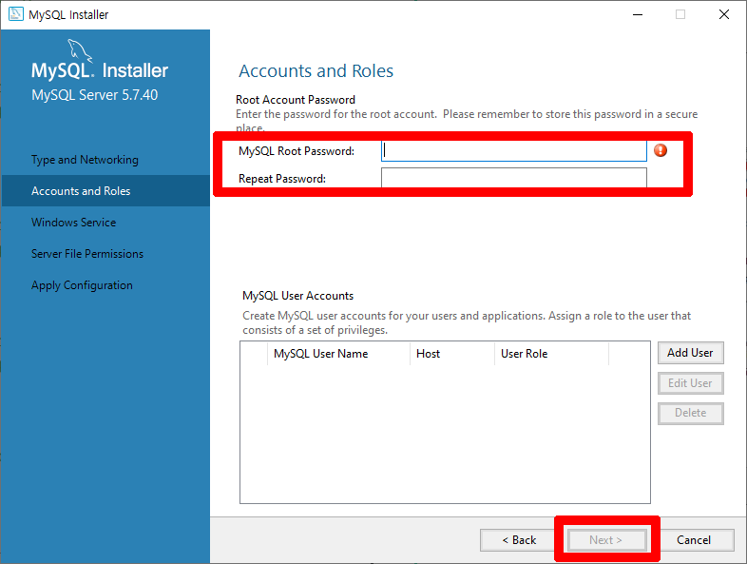Image resolution: width=747 pixels, height=564 pixels.
Task: Click the Root Account Password label
Action: tap(296, 100)
